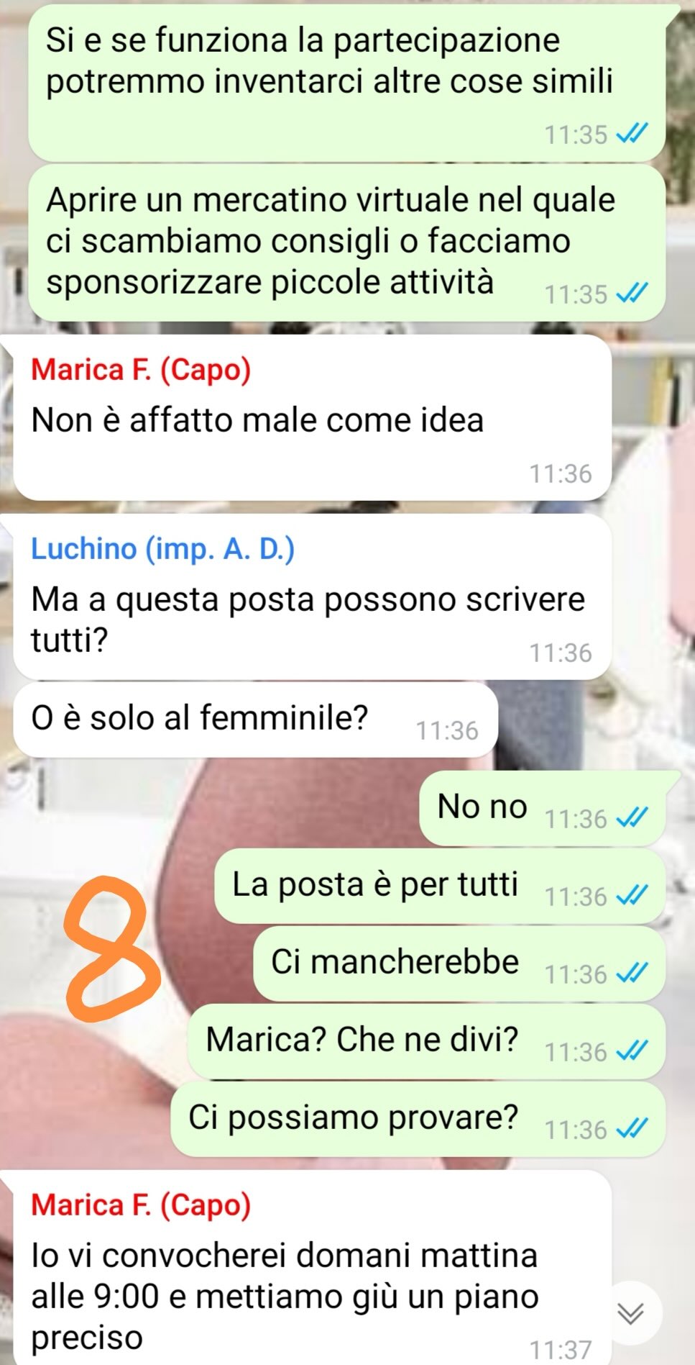
Task: Tap read receipt ticks on 'No no' message
Action: pos(633,818)
